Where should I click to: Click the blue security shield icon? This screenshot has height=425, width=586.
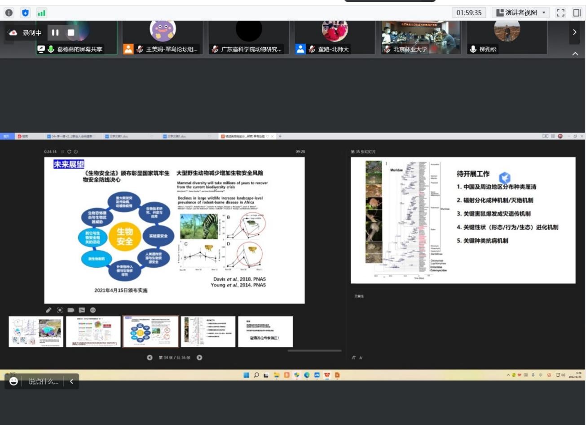coord(25,13)
